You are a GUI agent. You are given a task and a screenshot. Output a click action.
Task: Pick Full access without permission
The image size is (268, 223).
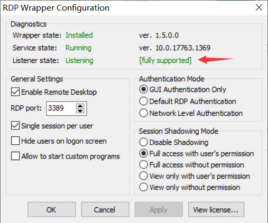point(143,165)
